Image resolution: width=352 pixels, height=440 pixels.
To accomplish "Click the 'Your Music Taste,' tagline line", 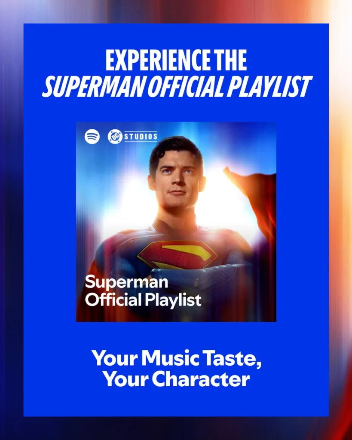I will click(x=177, y=359).
